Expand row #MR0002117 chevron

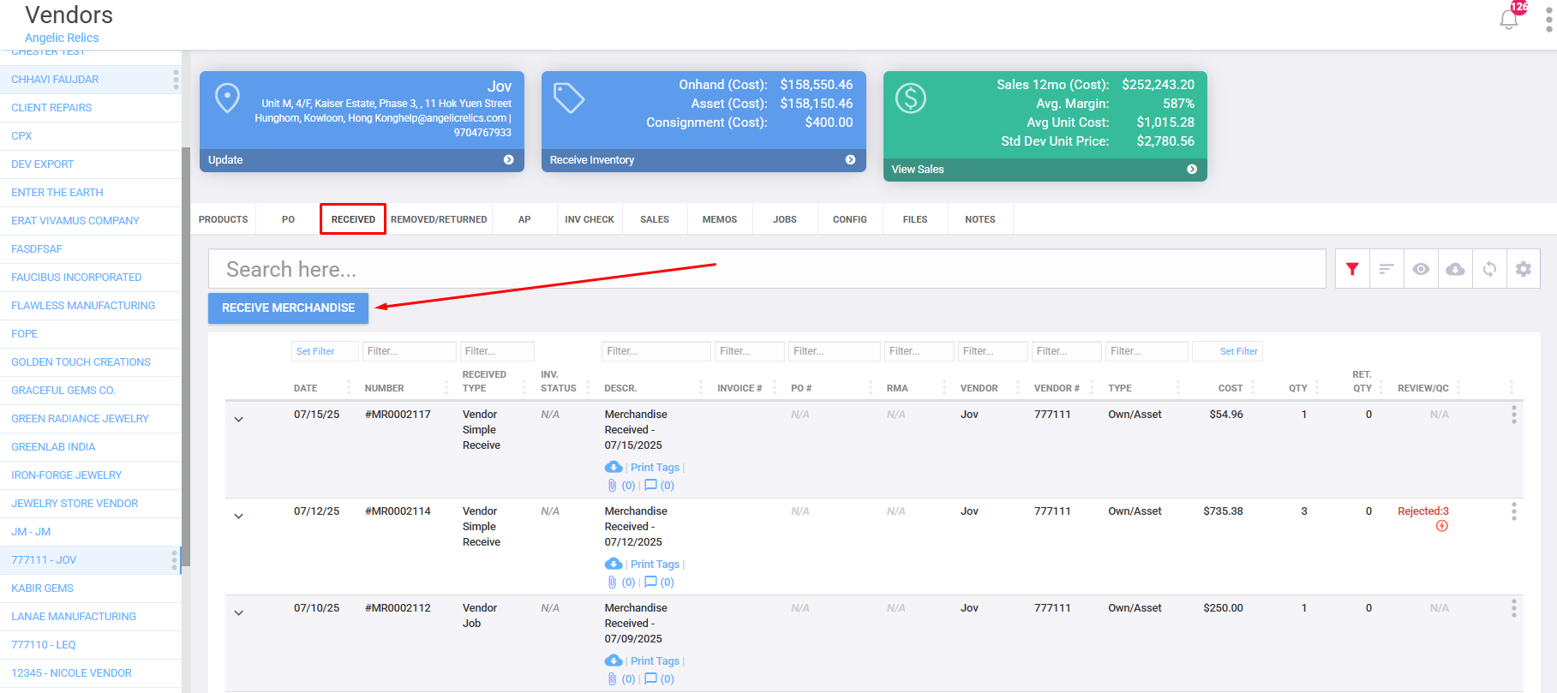pyautogui.click(x=239, y=420)
